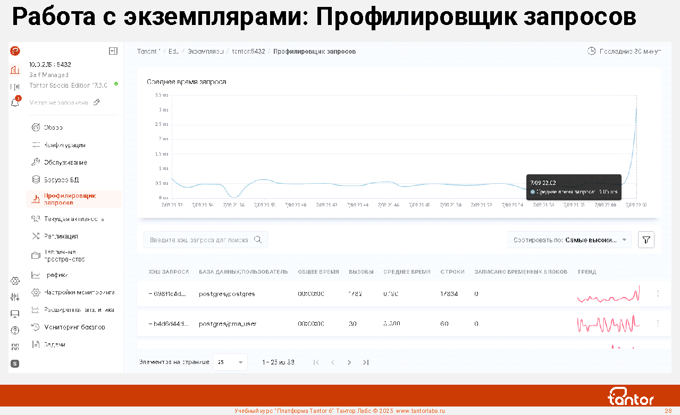
Task: Click 'Экземпляры' breadcrumb link
Action: [x=205, y=52]
